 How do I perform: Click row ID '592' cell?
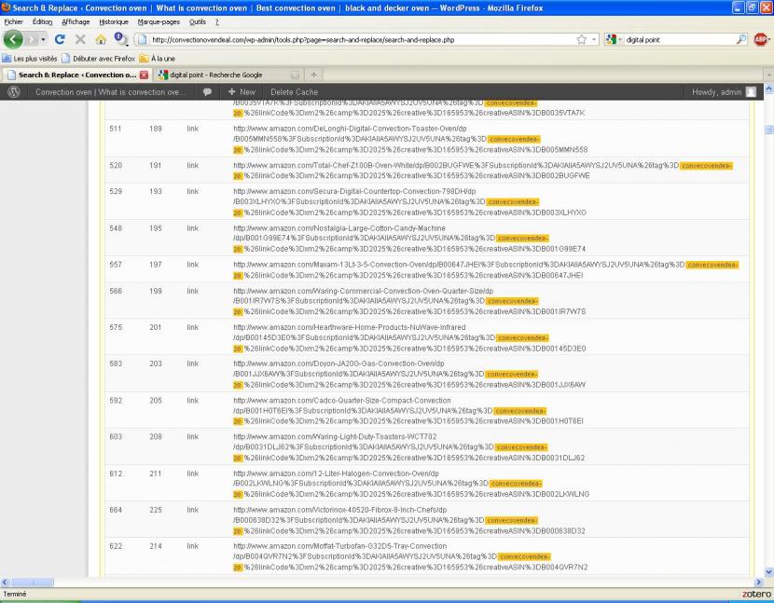point(116,401)
